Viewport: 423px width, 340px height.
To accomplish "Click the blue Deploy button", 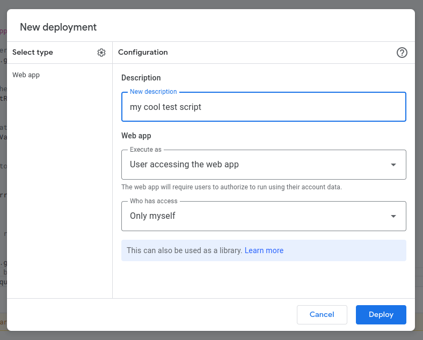I will (x=381, y=315).
